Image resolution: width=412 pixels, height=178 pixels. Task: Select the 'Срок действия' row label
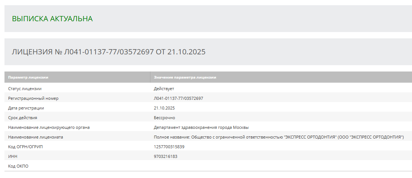[x=23, y=118]
